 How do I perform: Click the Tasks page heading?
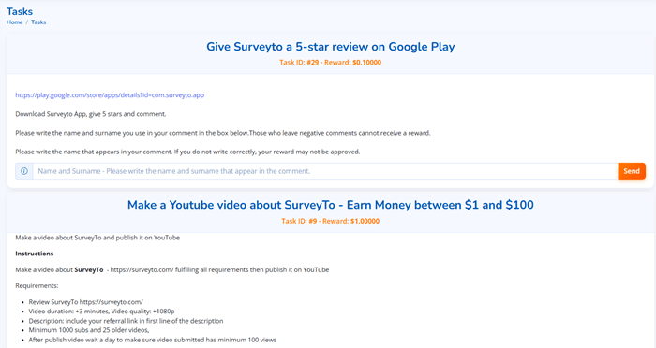[20, 11]
